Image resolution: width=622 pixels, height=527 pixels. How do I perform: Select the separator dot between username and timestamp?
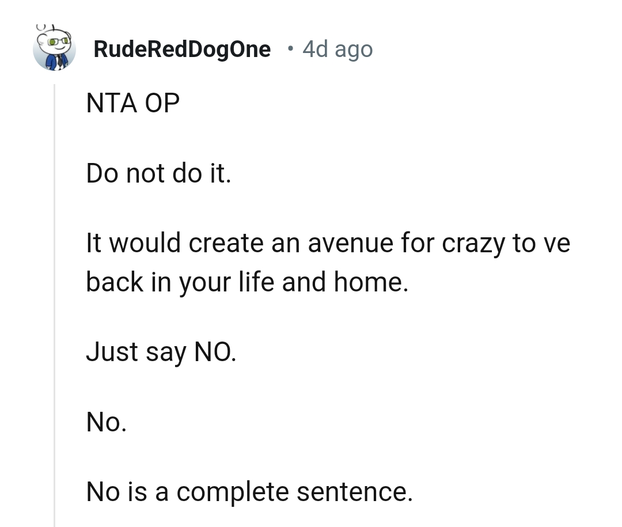(290, 50)
